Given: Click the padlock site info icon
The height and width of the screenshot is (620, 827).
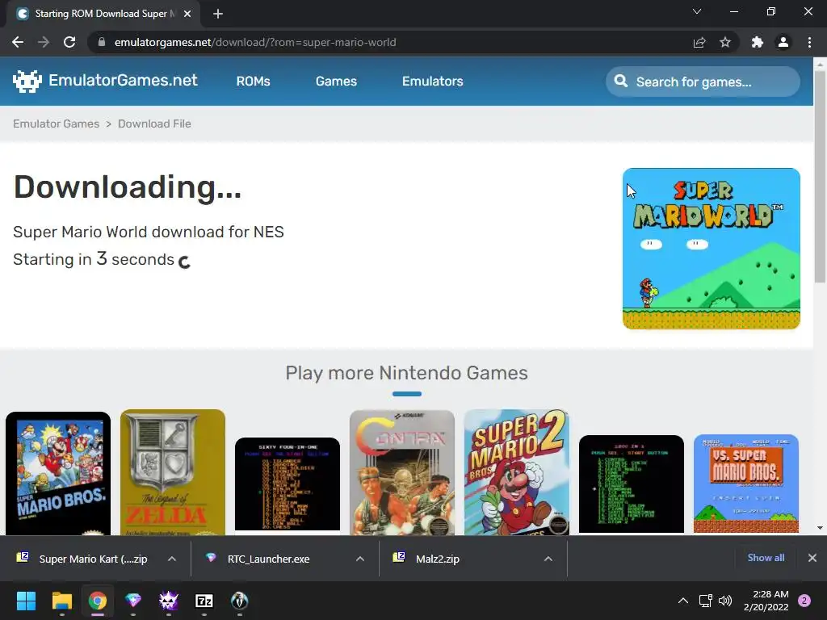Looking at the screenshot, I should (x=102, y=42).
